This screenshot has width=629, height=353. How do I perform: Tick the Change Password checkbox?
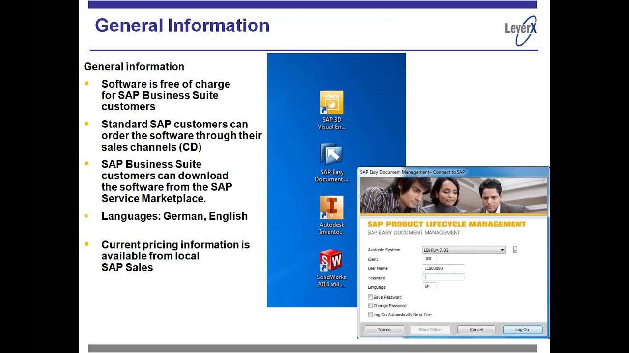(371, 306)
